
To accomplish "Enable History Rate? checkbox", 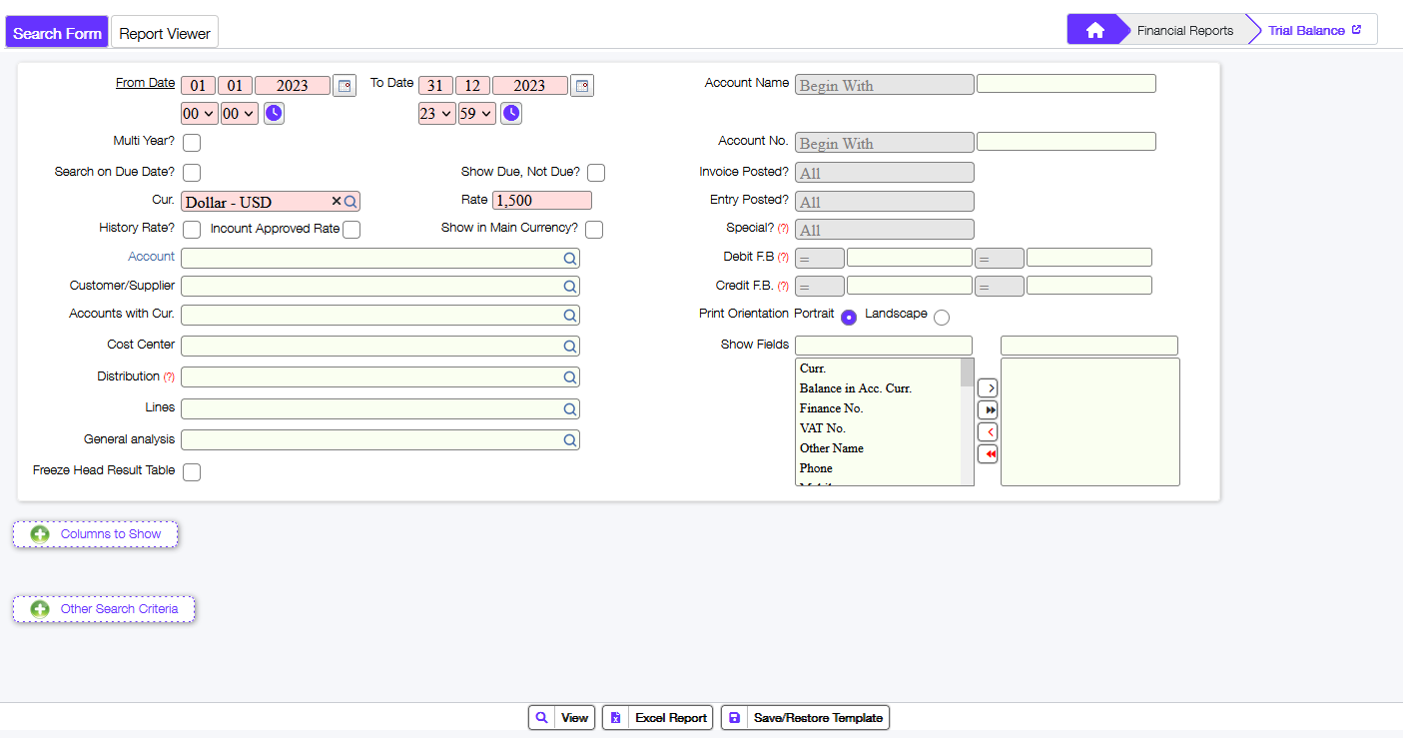I will tap(192, 230).
